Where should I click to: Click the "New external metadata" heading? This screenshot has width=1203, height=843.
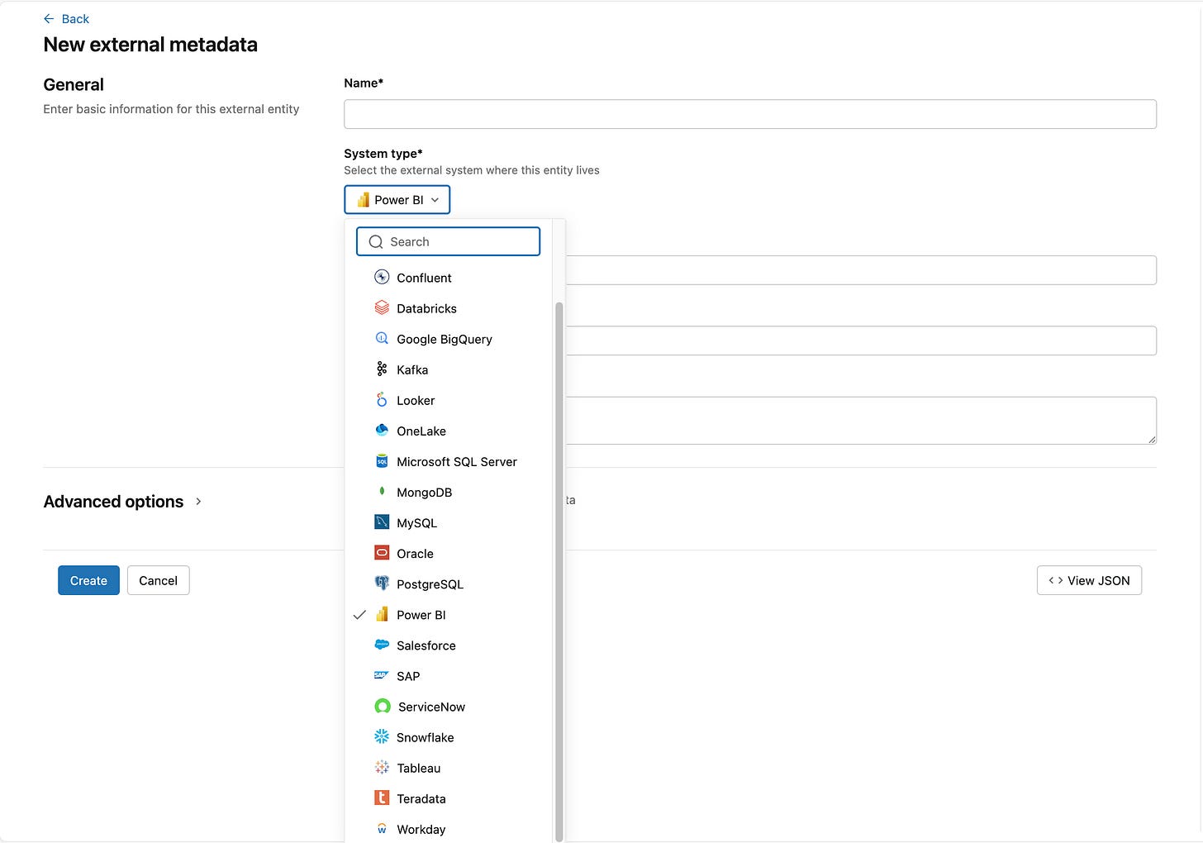coord(150,45)
